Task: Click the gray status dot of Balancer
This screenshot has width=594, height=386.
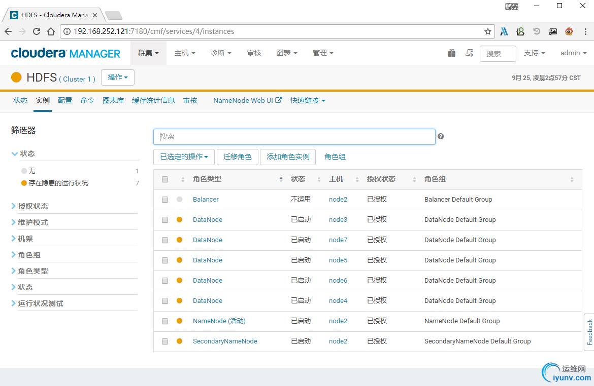Action: click(180, 199)
